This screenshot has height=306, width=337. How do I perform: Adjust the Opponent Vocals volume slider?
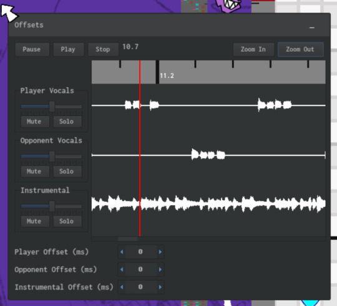point(51,156)
